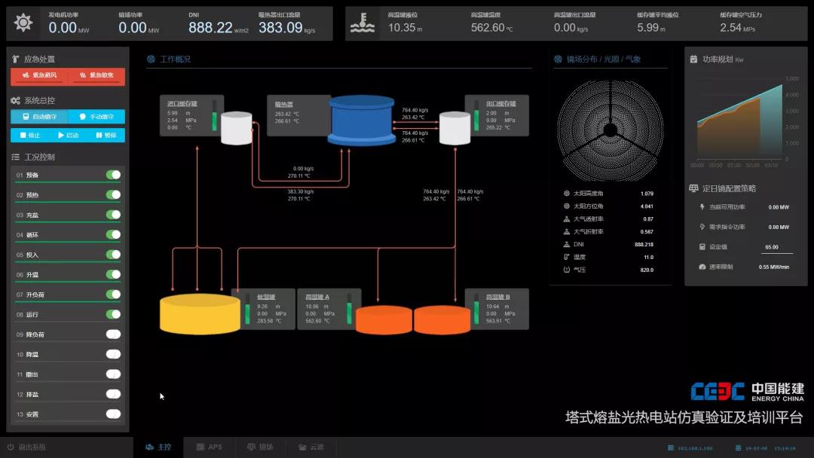Enable the 09 降负荷 toggle

click(113, 334)
